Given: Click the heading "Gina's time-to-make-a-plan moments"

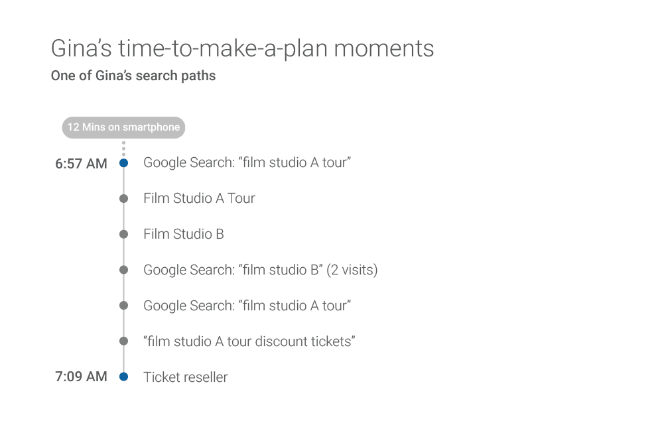Looking at the screenshot, I should click(242, 48).
